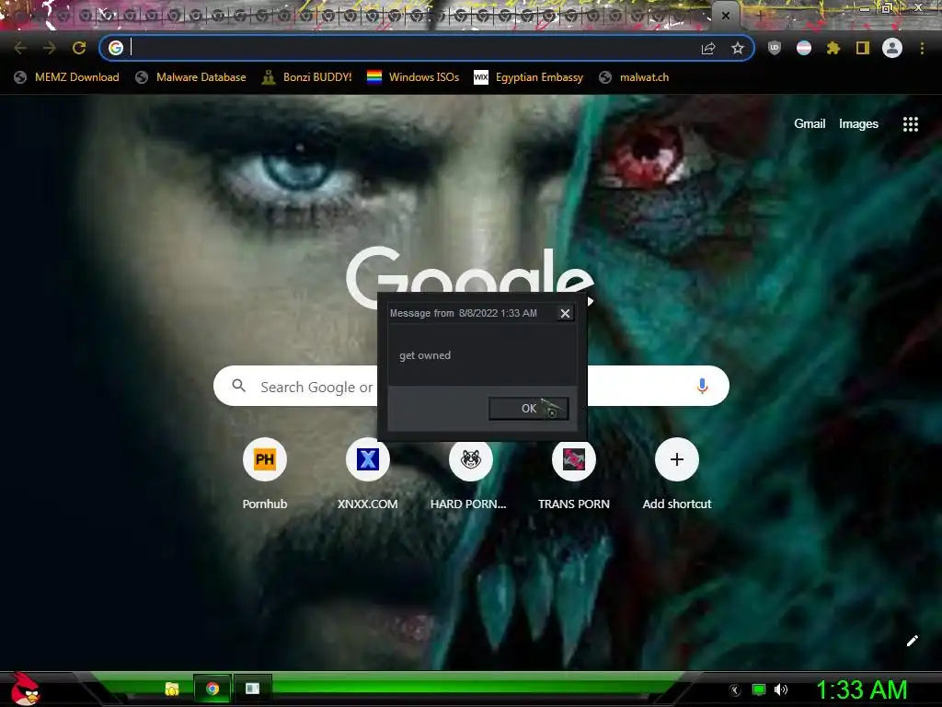Image resolution: width=942 pixels, height=707 pixels.
Task: Click the search magnifier icon
Action: (x=238, y=386)
